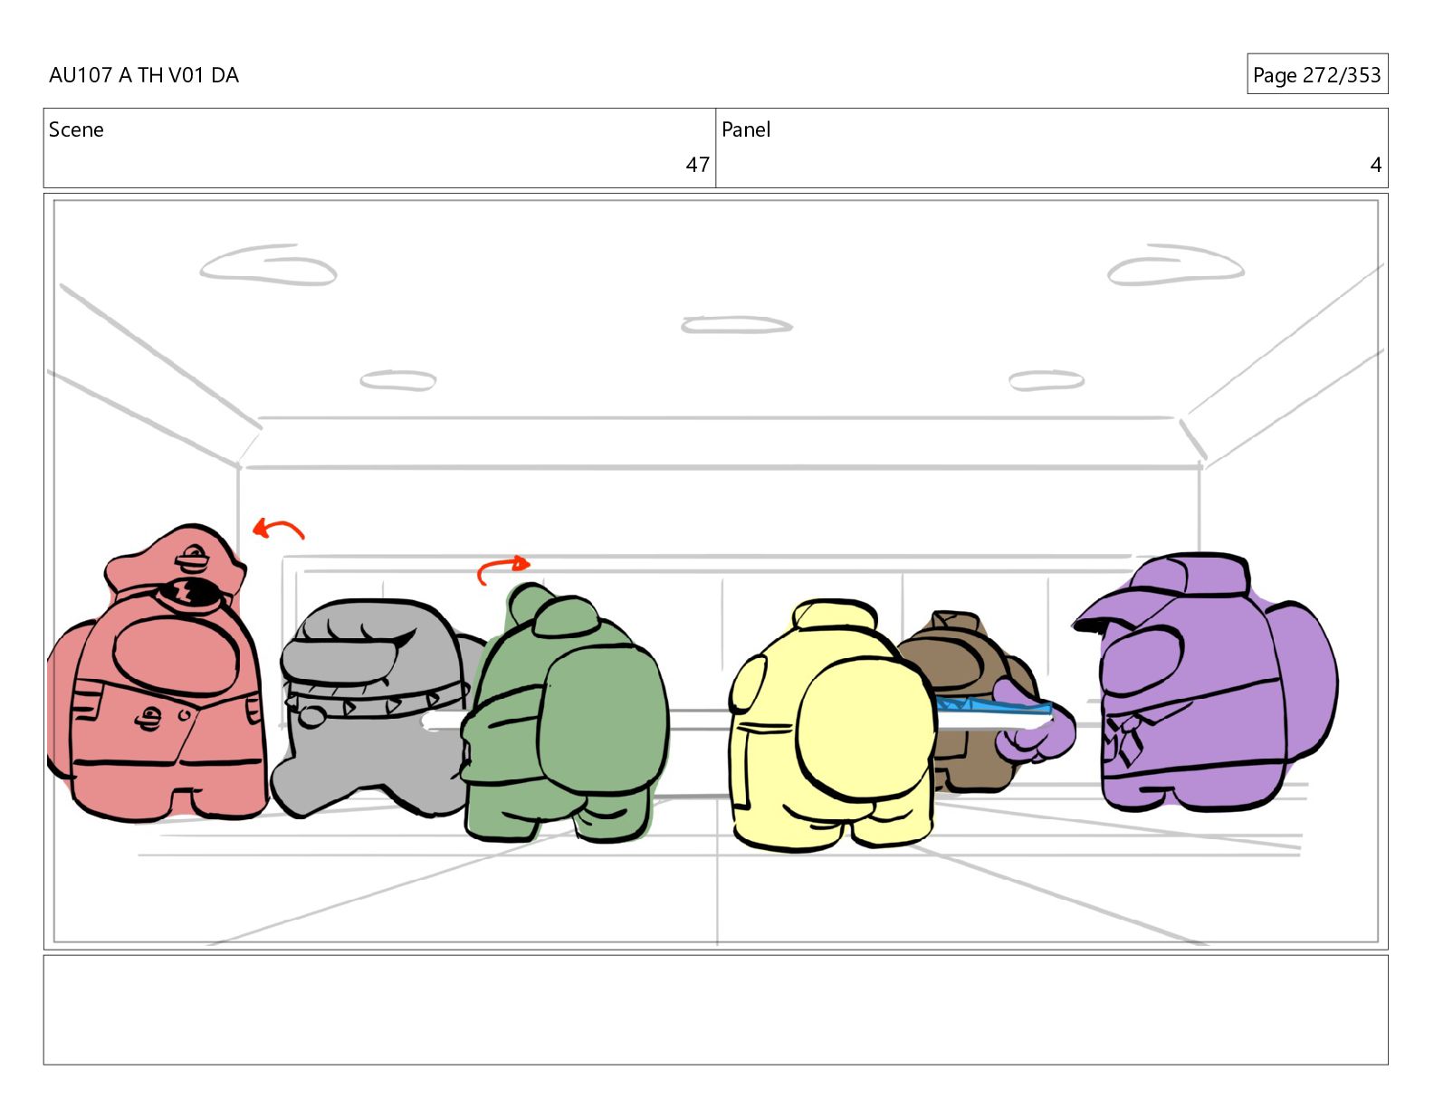Click the 'Scene' label
The height and width of the screenshot is (1108, 1434).
point(76,129)
